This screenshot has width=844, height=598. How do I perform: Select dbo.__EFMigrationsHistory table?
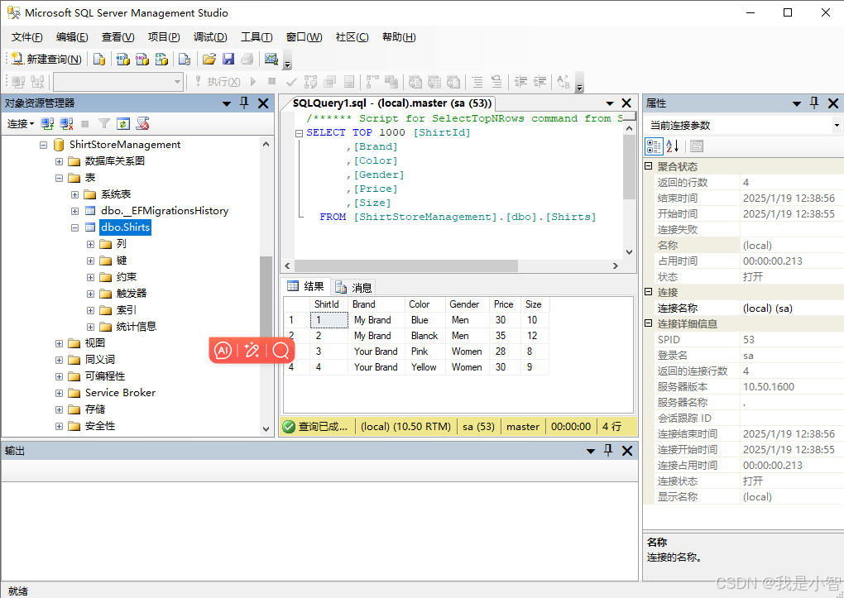(x=165, y=211)
